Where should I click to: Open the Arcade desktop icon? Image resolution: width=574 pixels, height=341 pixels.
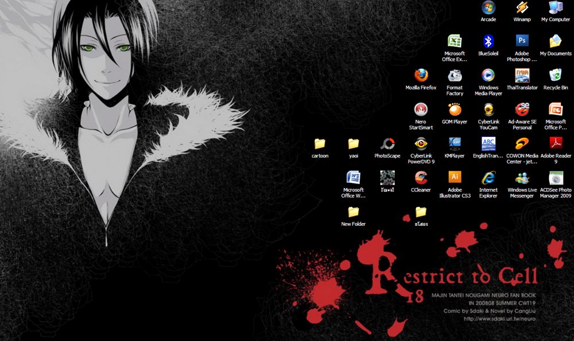488,7
